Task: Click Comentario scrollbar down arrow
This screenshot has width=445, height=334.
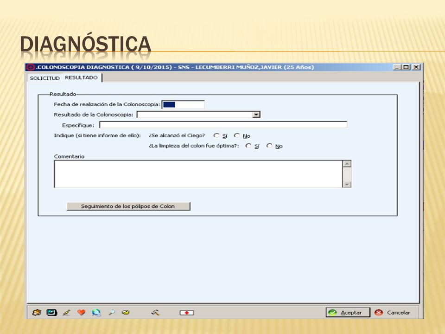Action: (x=347, y=184)
